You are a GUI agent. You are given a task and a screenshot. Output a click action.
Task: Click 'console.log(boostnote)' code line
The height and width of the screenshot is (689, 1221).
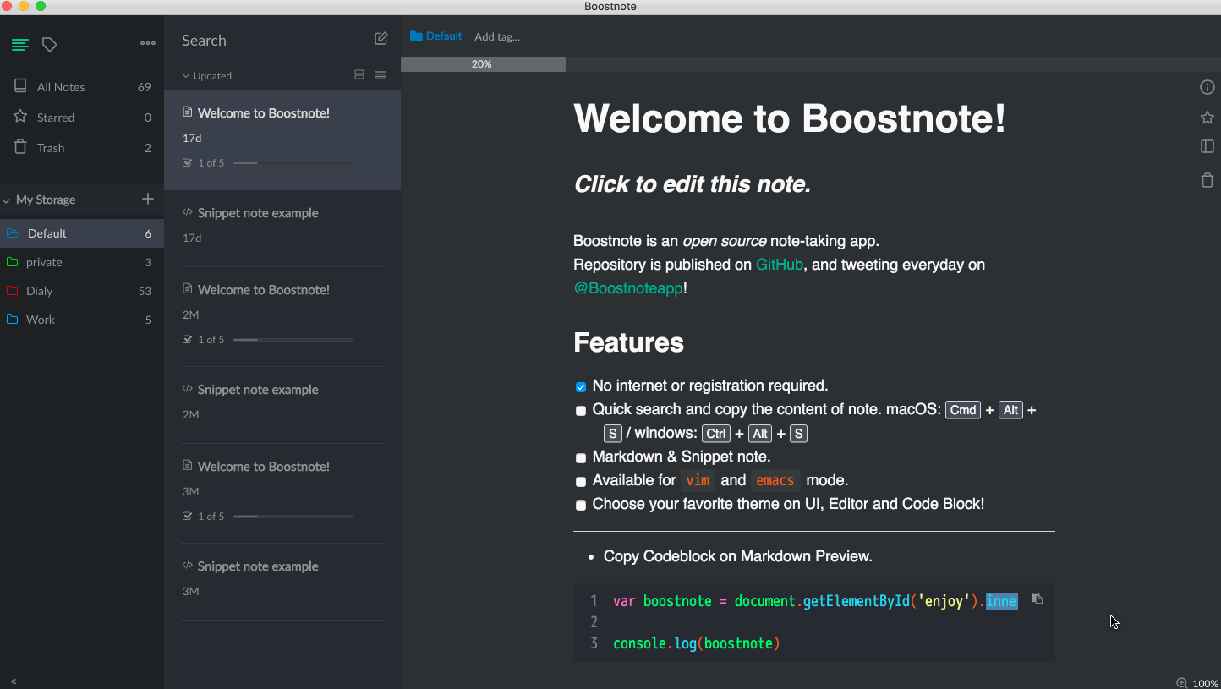(697, 643)
